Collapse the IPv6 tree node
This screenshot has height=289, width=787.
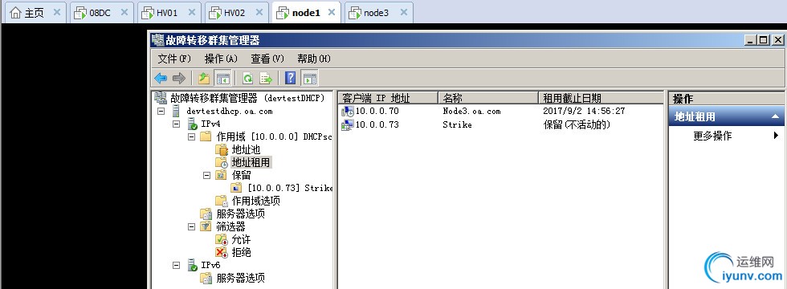click(177, 265)
